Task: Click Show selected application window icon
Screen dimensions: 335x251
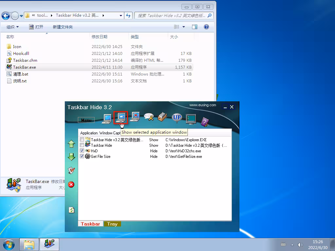Action: 121,118
